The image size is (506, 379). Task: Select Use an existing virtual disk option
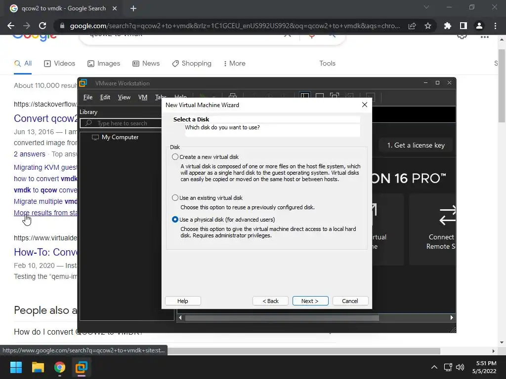coord(175,198)
